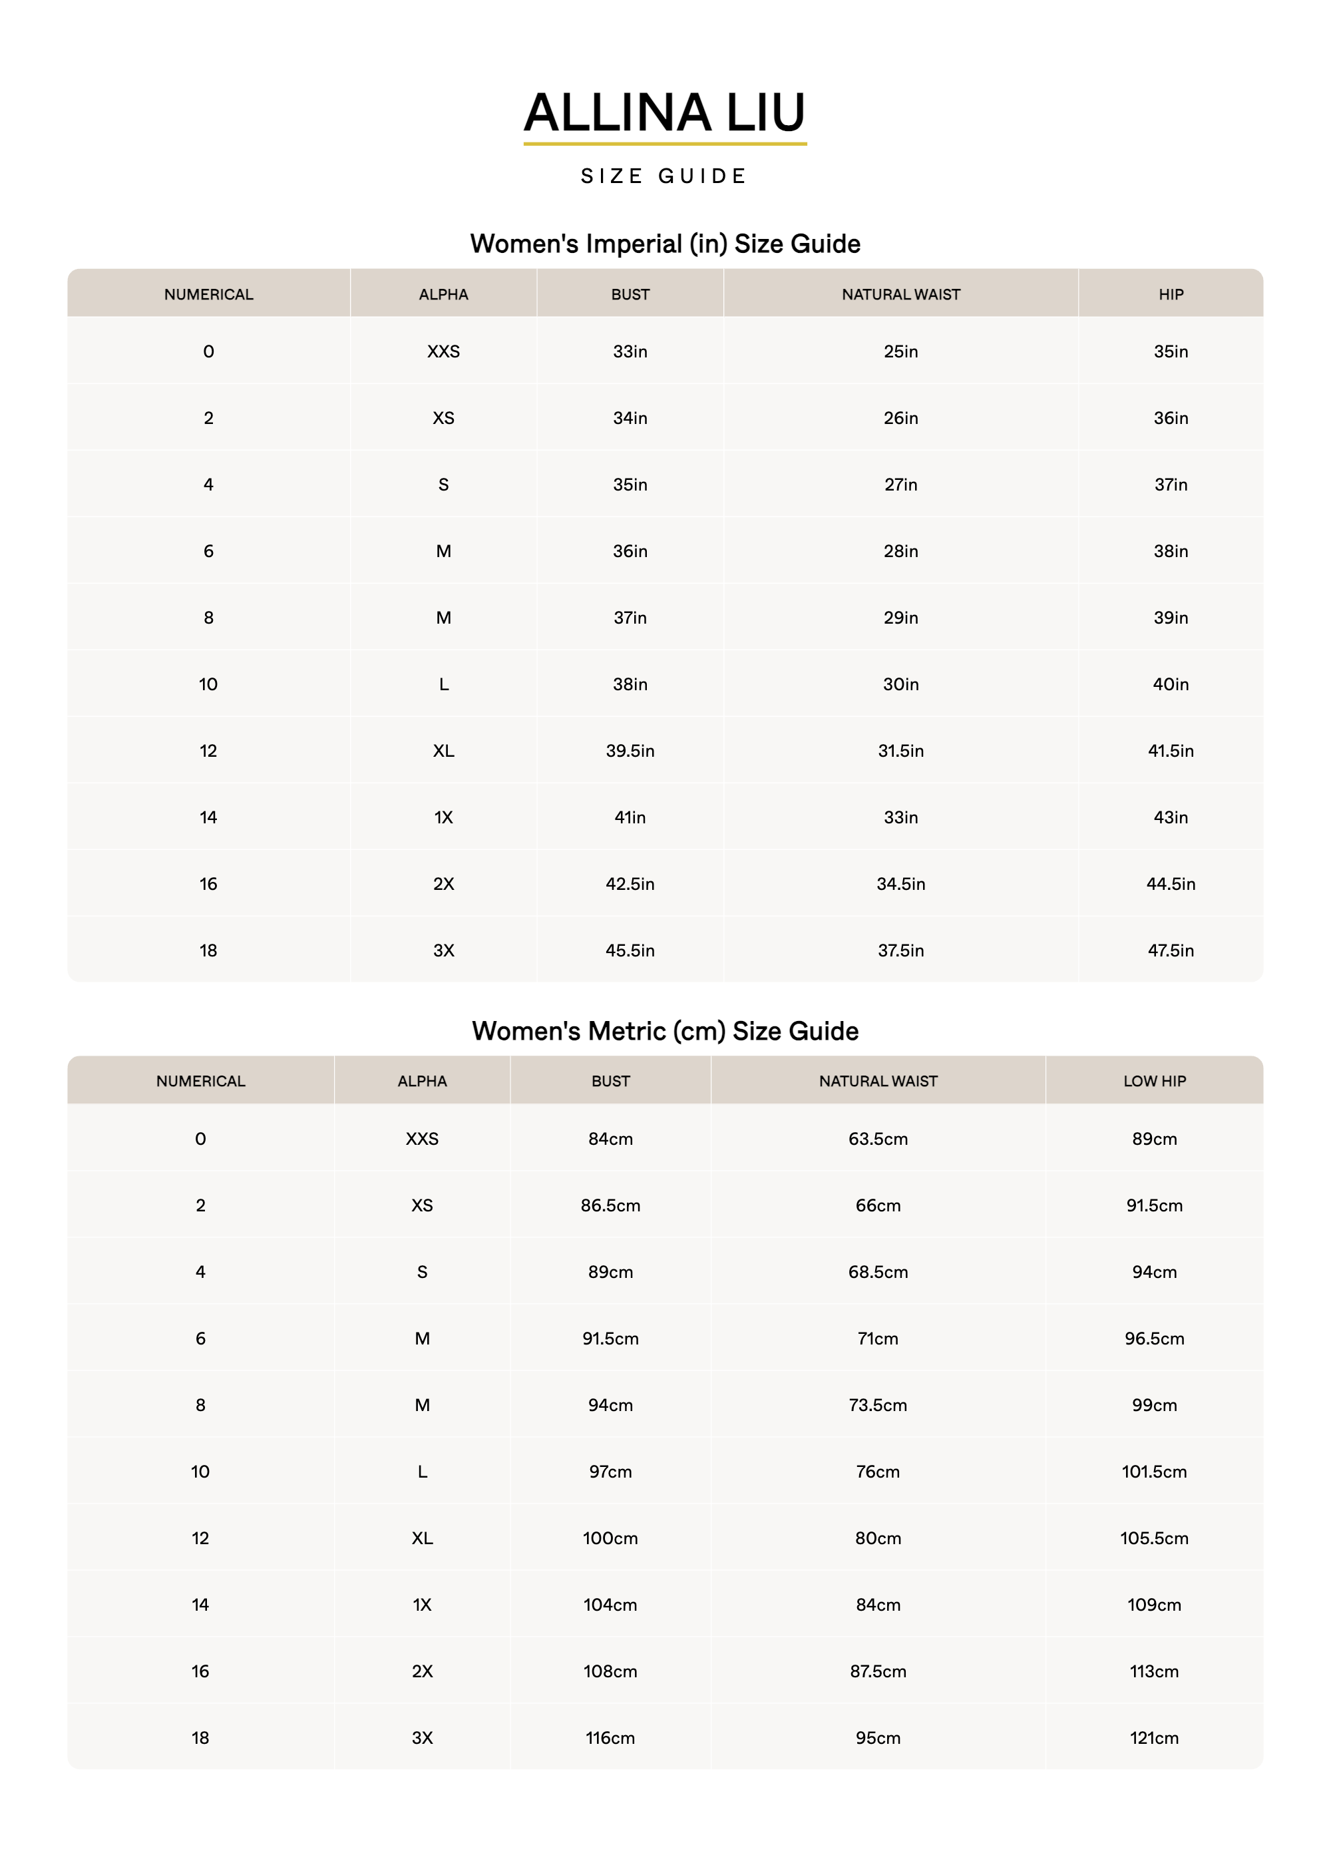Click the SIZE GUIDE subtitle text
This screenshot has height=1857, width=1331.
tap(665, 176)
